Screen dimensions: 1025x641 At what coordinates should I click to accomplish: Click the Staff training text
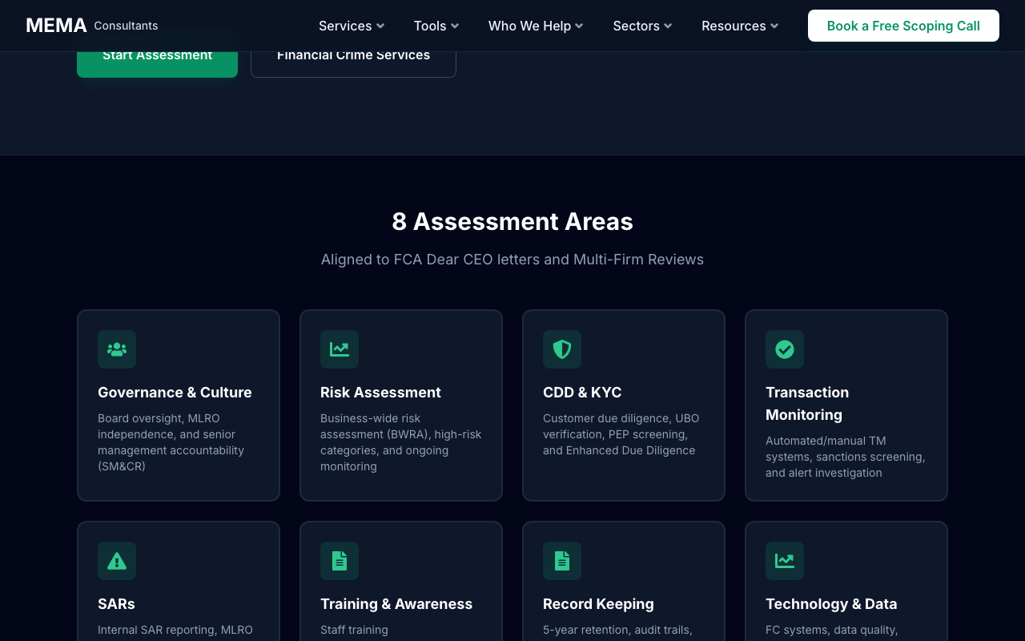pyautogui.click(x=354, y=630)
